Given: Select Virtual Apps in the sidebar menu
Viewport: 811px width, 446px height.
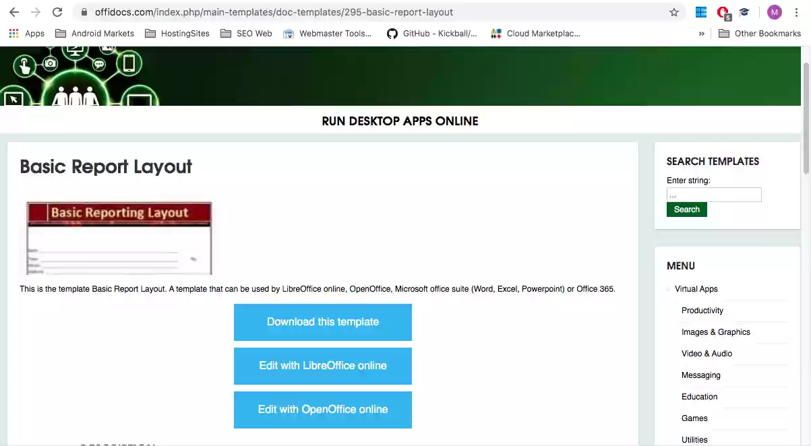Looking at the screenshot, I should [696, 289].
